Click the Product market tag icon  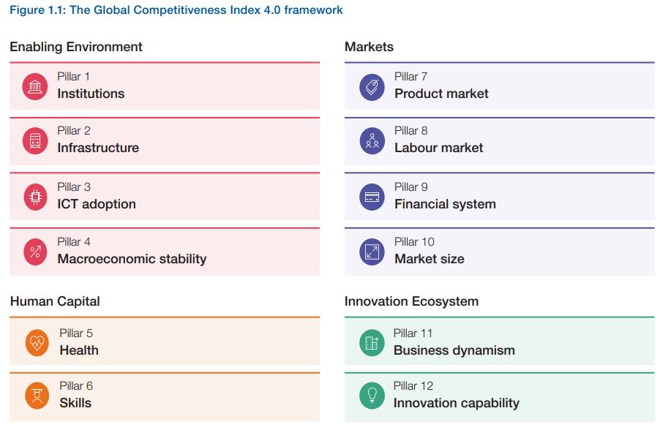point(372,87)
